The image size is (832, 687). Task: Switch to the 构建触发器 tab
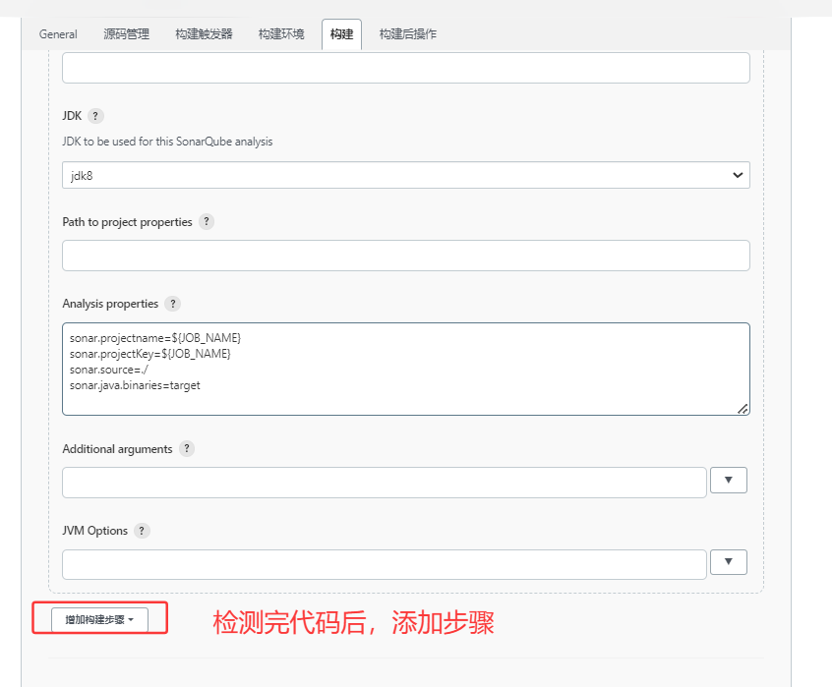(205, 34)
